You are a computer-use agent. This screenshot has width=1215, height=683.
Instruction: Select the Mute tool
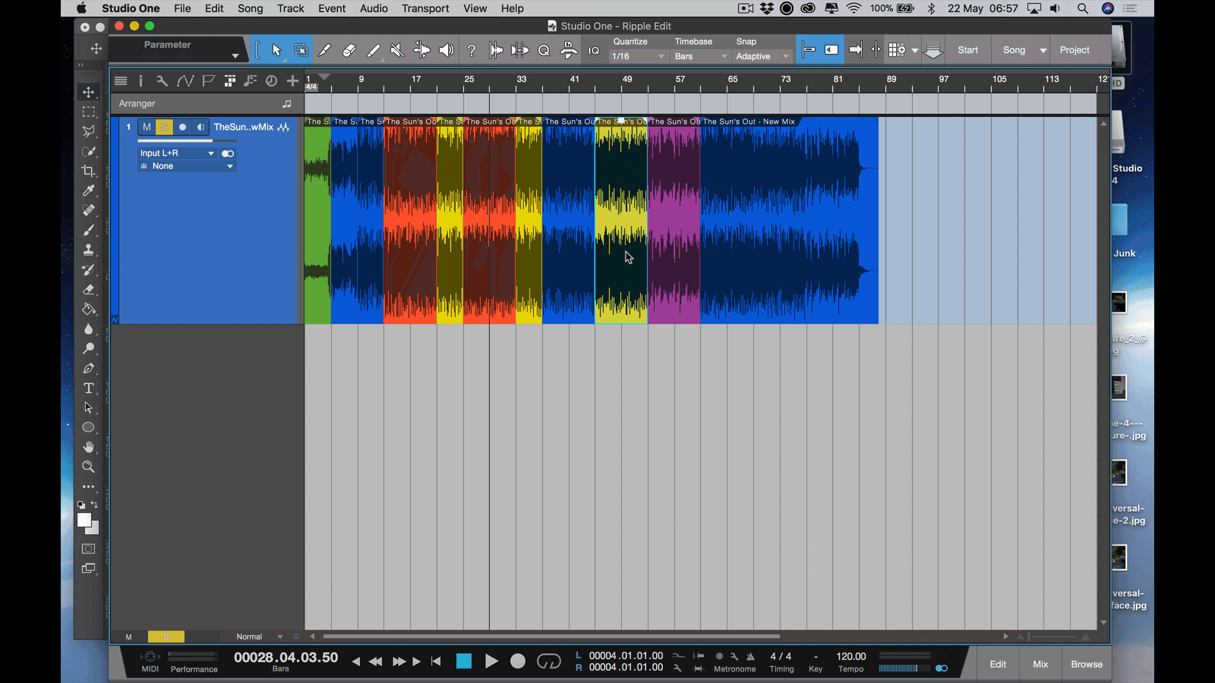tap(397, 51)
